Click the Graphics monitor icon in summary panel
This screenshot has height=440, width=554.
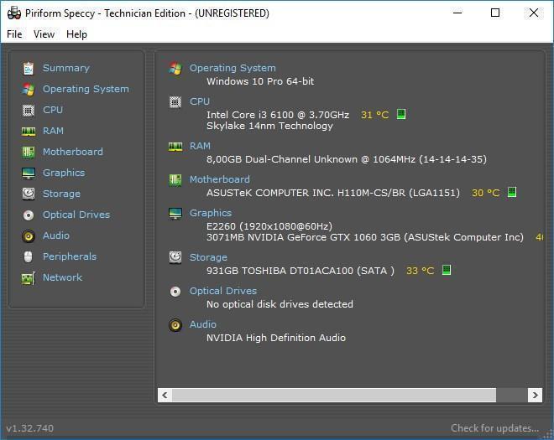tap(175, 214)
